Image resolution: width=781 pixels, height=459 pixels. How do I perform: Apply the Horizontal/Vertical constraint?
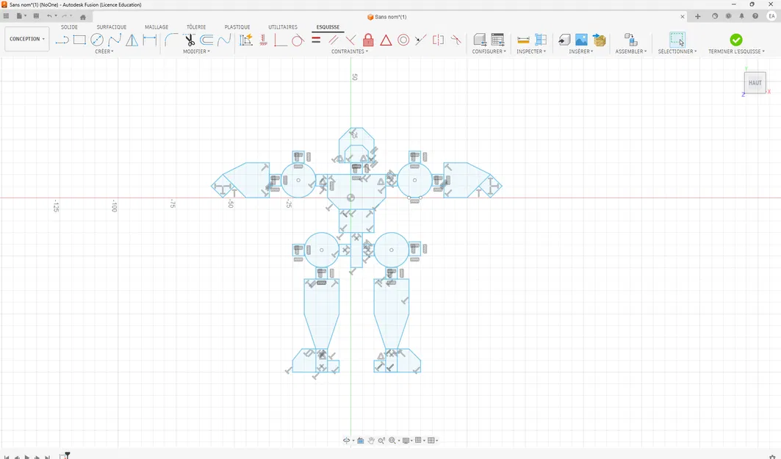[x=264, y=40]
